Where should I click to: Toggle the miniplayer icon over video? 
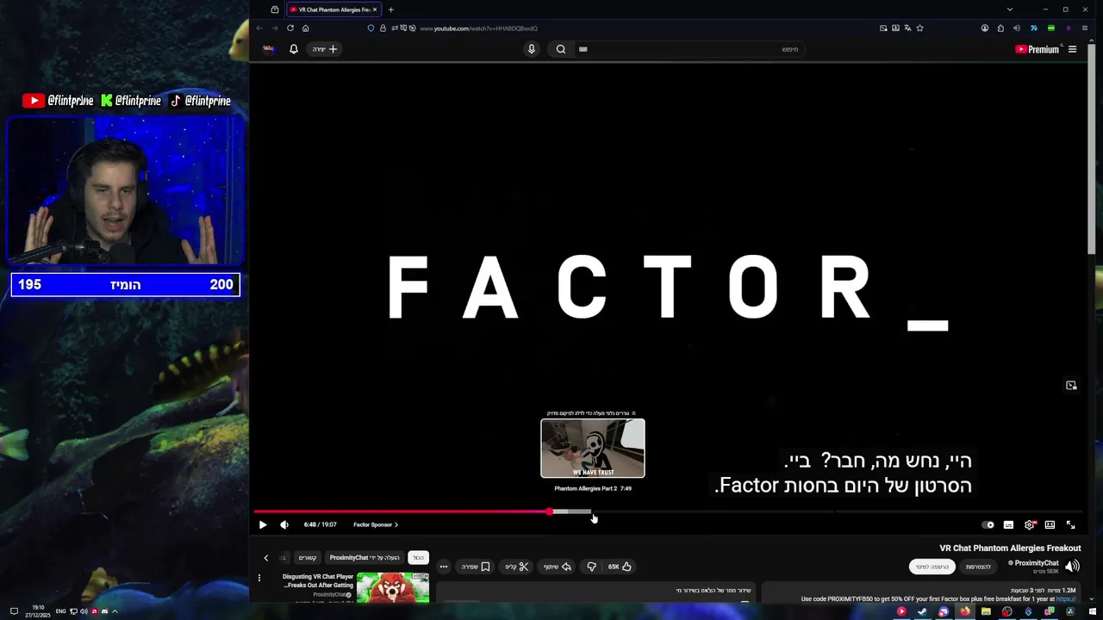[1071, 386]
